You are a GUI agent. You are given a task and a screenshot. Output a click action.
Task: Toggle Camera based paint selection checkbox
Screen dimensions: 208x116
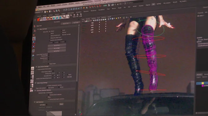pos(48,99)
